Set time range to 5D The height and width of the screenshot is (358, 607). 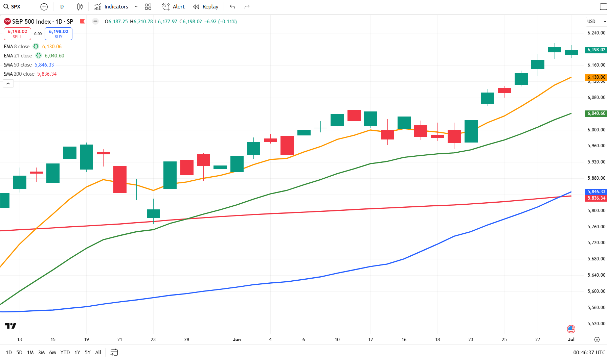click(x=19, y=352)
